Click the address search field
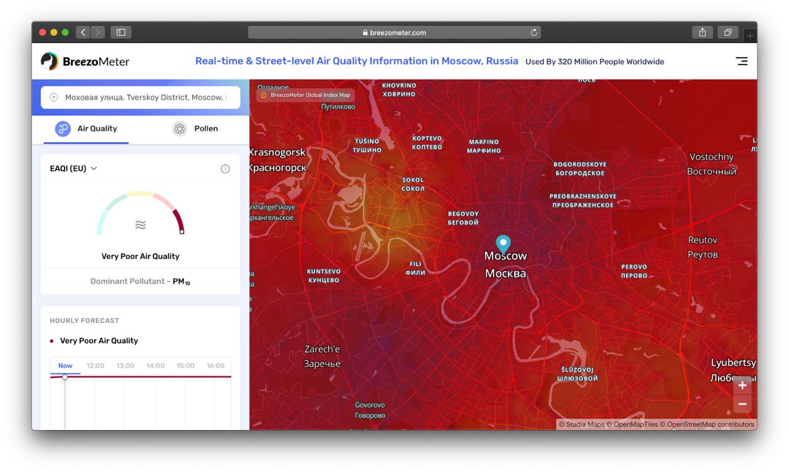Screen dimensions: 789x472 (x=141, y=97)
